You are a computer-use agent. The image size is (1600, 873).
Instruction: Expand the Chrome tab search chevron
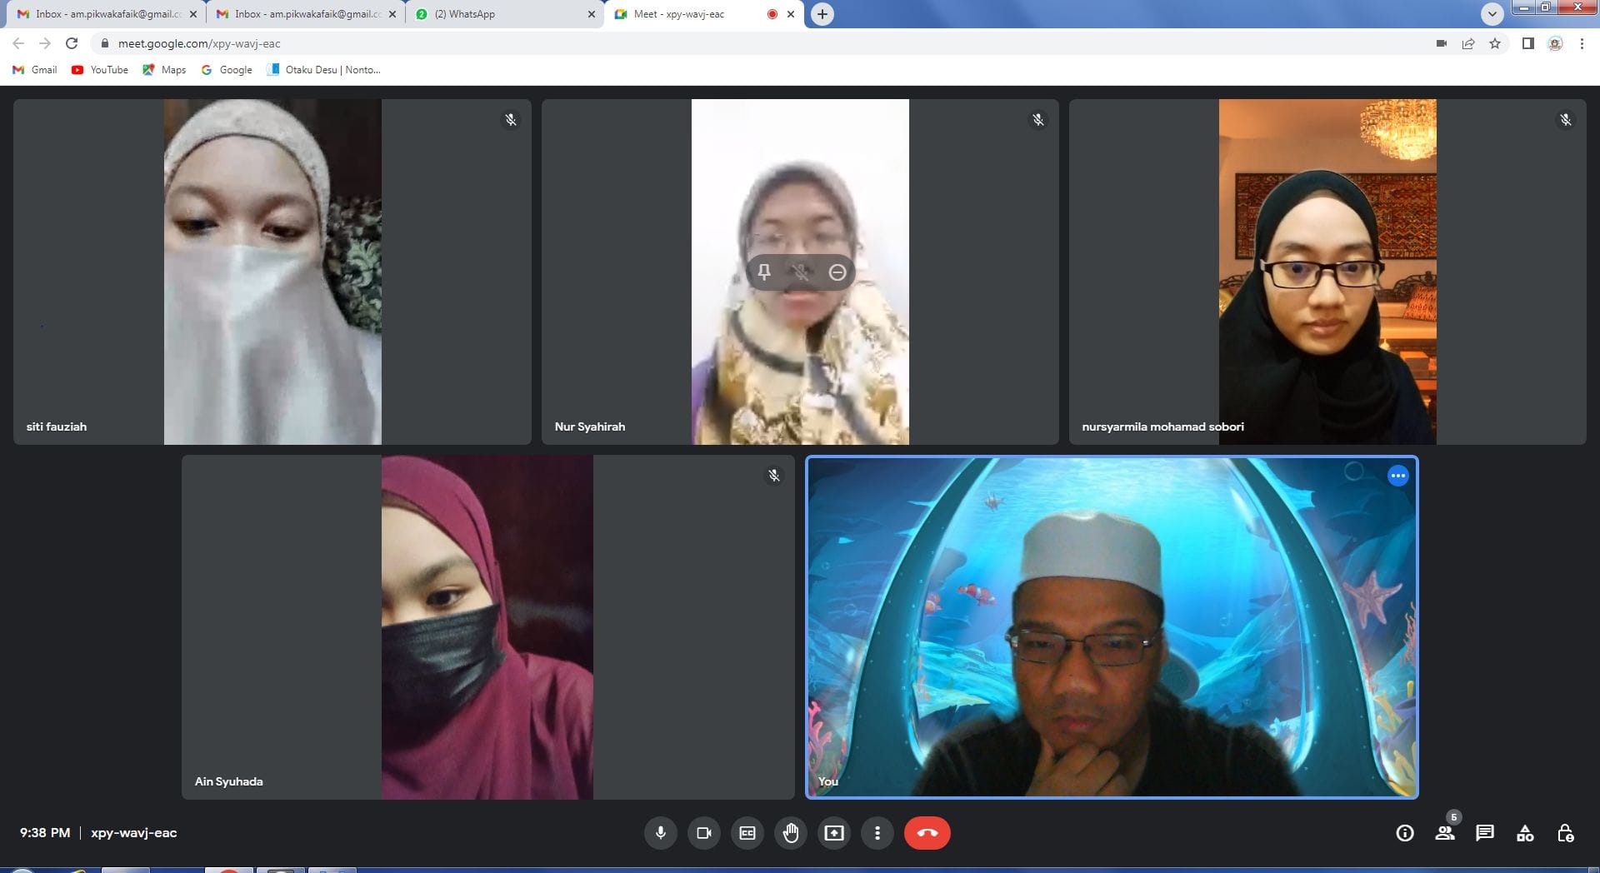point(1492,14)
